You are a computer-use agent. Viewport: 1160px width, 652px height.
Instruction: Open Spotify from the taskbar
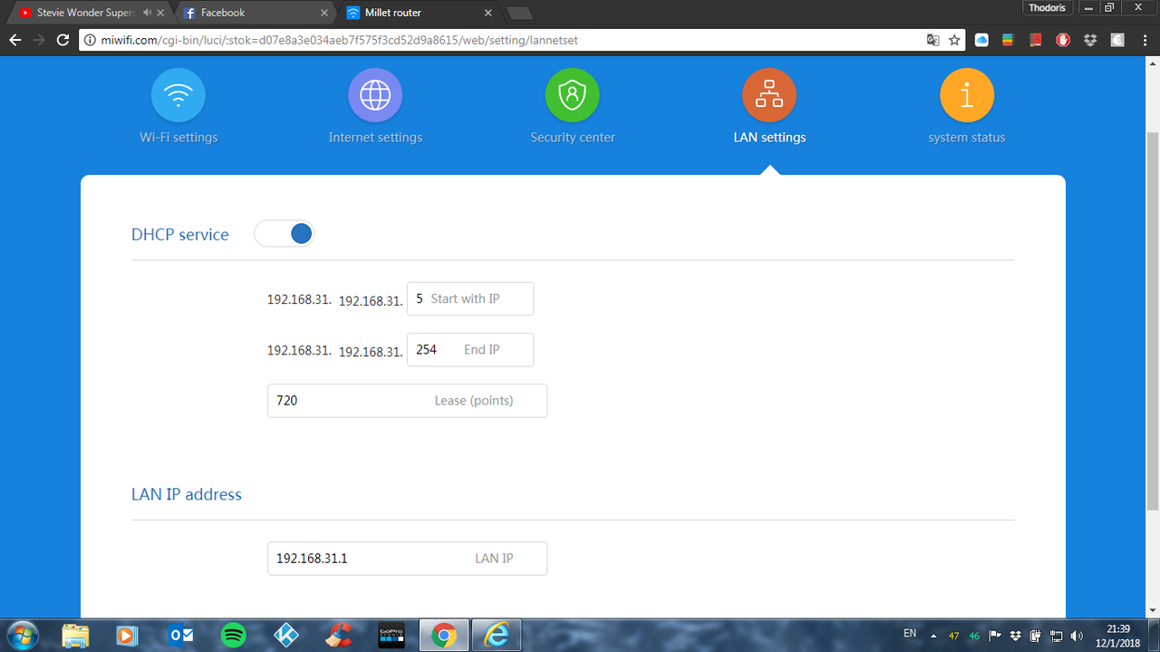pos(233,636)
